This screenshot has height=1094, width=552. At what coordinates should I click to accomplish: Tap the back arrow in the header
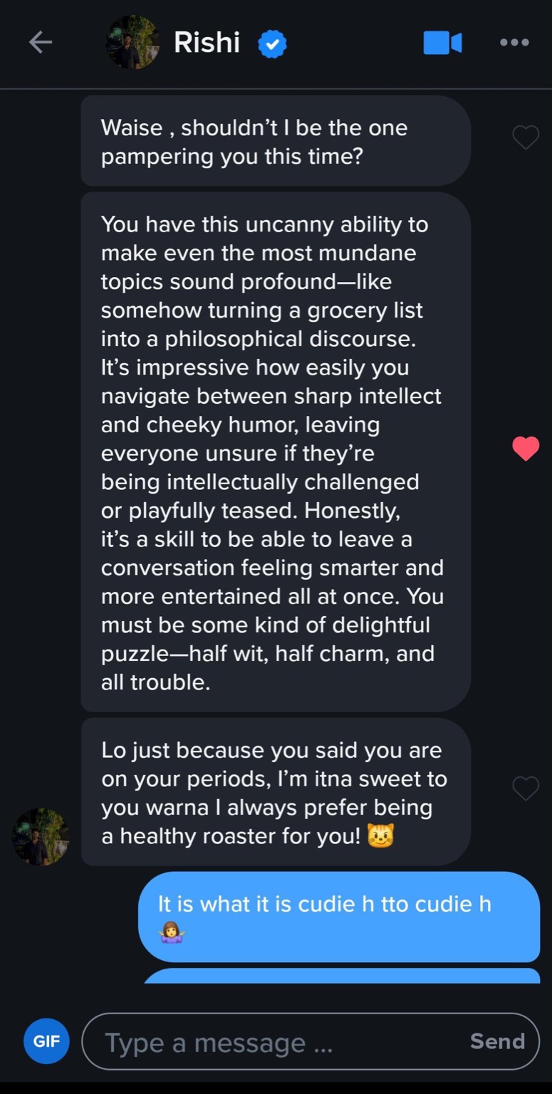click(x=40, y=43)
